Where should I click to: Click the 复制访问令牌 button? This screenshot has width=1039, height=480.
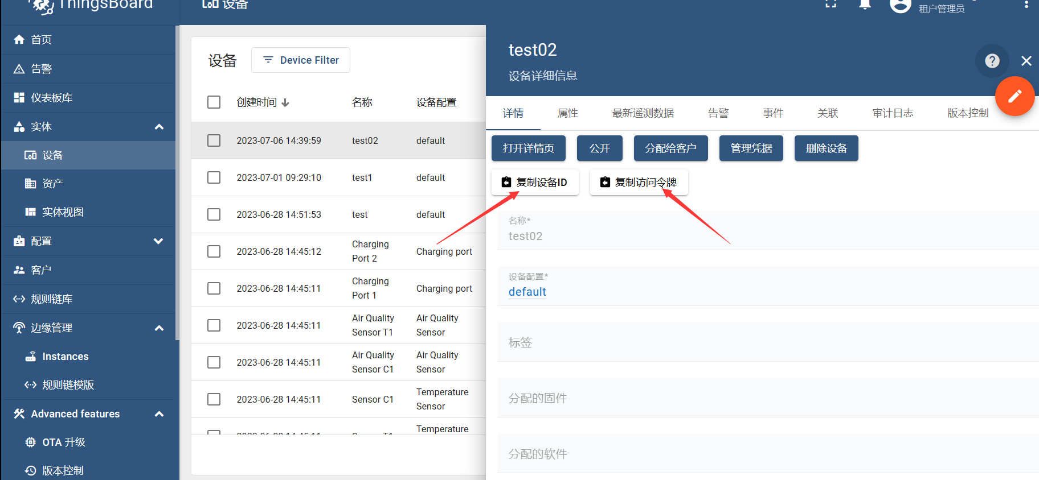pyautogui.click(x=639, y=183)
